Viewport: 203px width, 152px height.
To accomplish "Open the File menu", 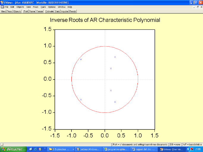I will tap(7, 7).
